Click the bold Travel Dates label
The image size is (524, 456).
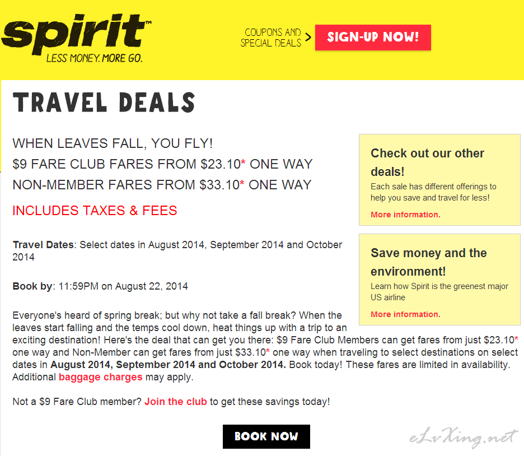coord(43,245)
